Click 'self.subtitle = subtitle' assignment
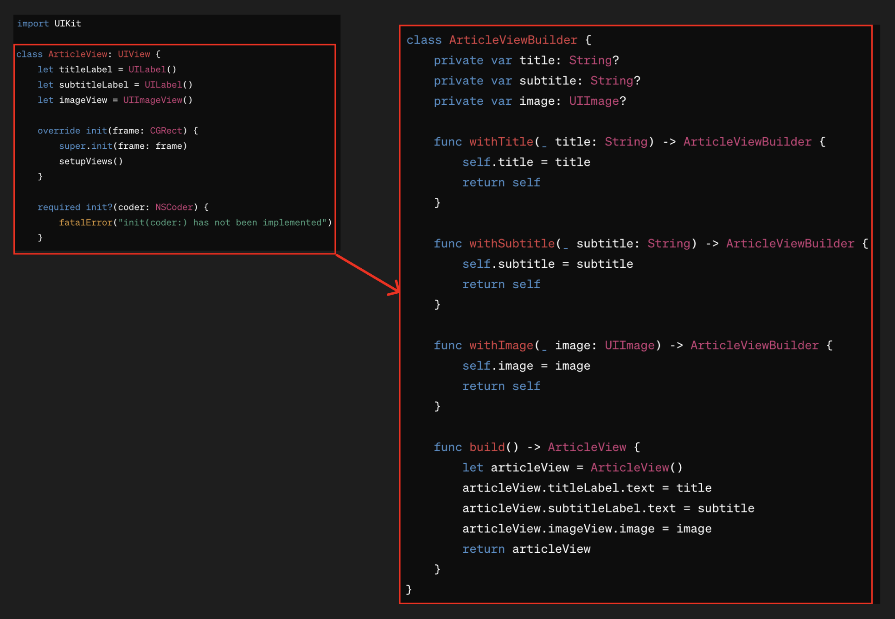Image resolution: width=895 pixels, height=619 pixels. click(547, 264)
